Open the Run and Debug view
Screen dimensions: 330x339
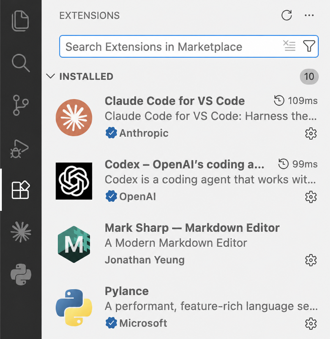(19, 149)
